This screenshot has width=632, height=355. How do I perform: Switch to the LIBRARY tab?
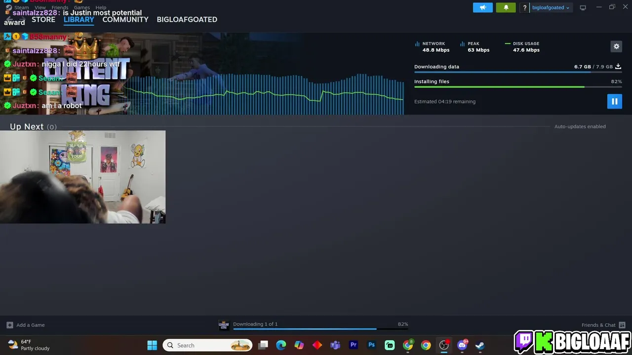(79, 19)
